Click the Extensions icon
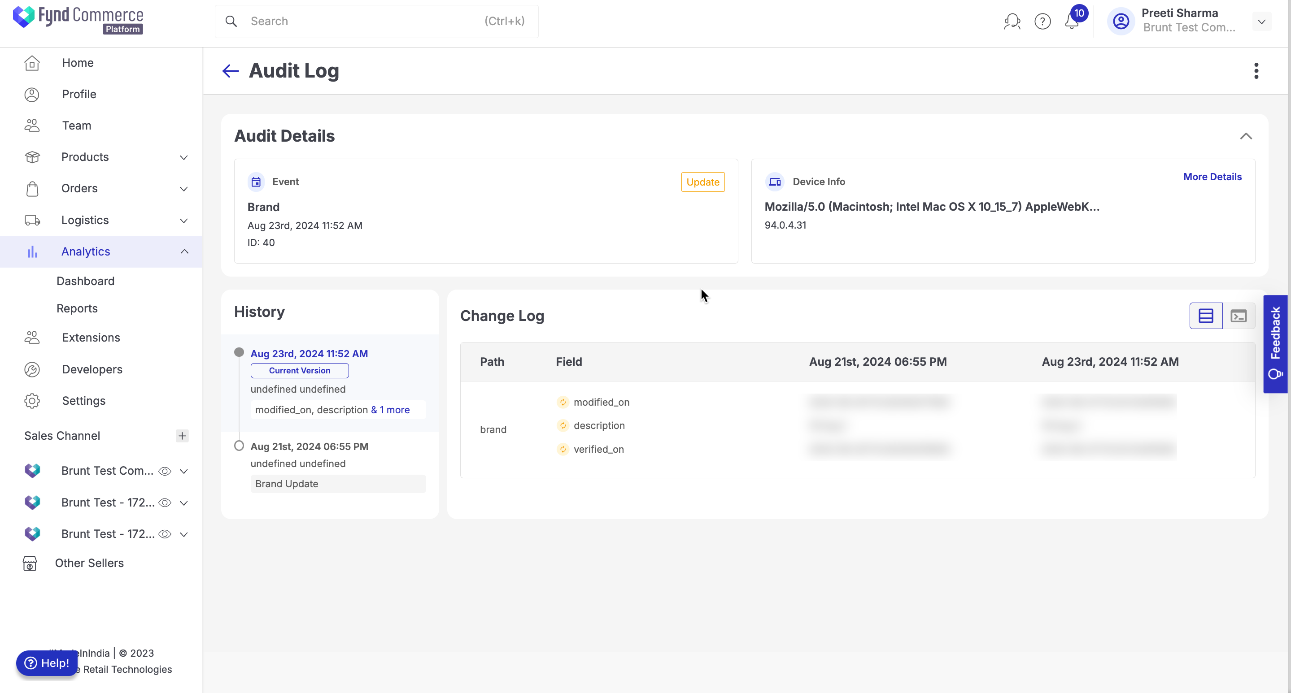This screenshot has height=693, width=1291. tap(32, 338)
